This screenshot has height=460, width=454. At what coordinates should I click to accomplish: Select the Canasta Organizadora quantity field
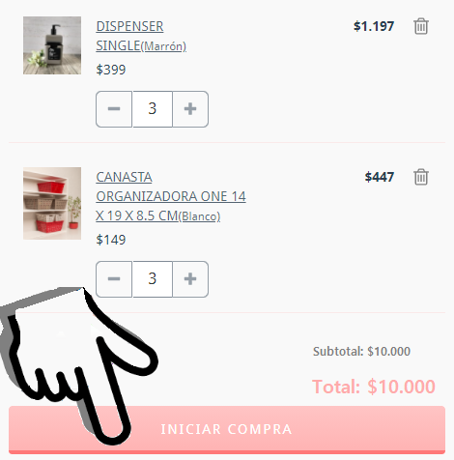(153, 279)
